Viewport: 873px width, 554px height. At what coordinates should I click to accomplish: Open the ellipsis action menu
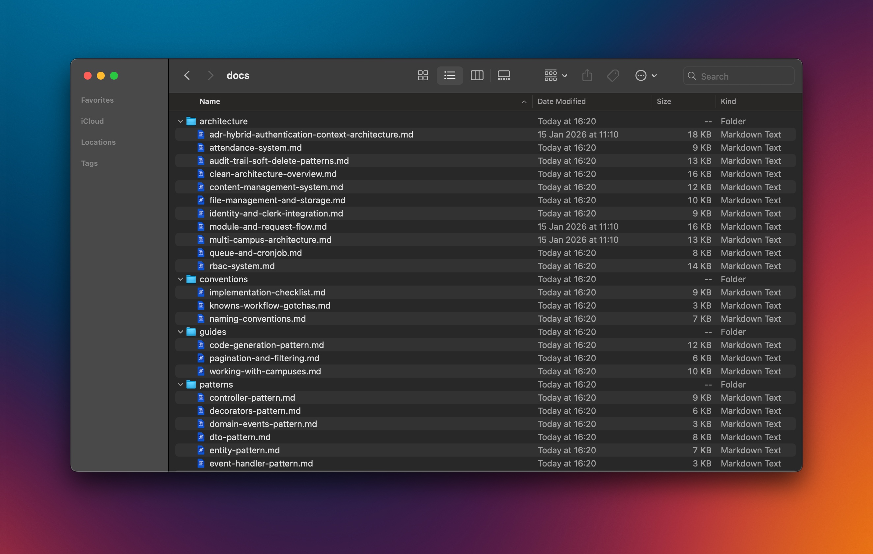click(646, 76)
